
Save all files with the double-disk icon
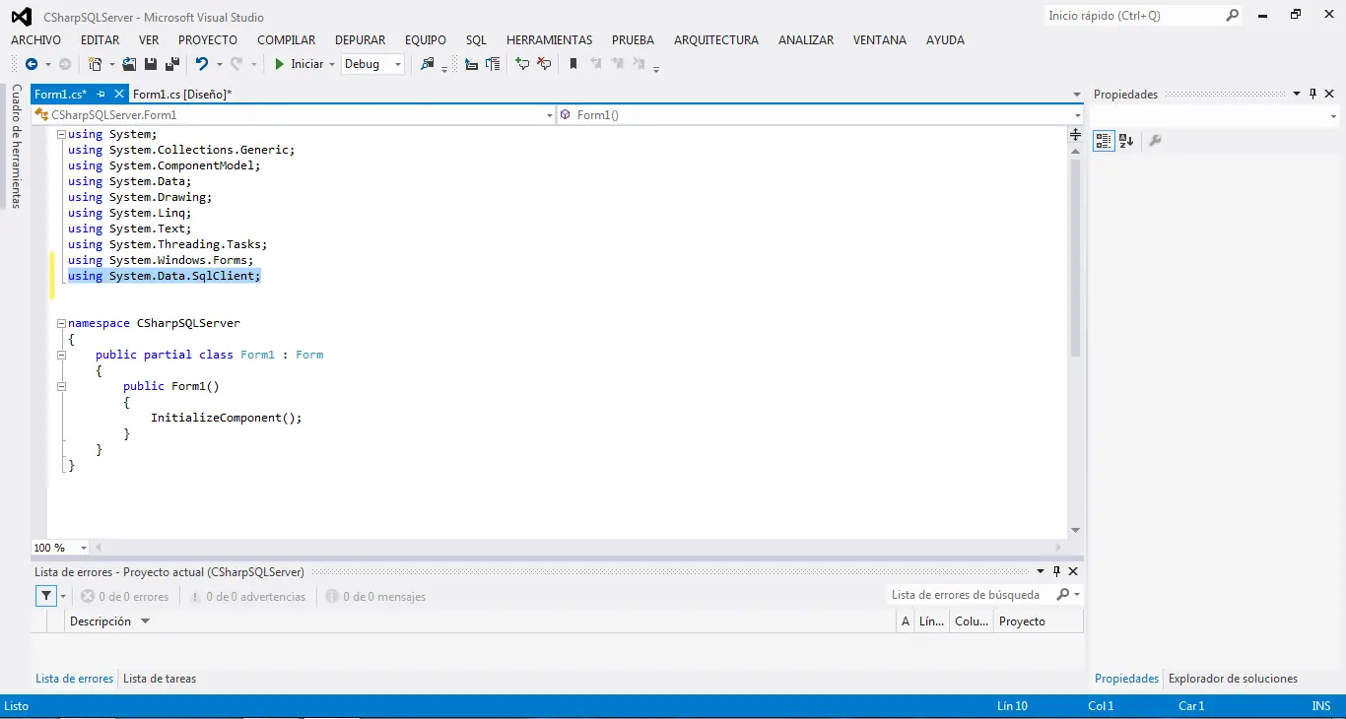(x=172, y=64)
